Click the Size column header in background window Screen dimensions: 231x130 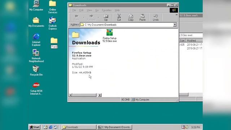click(x=182, y=40)
